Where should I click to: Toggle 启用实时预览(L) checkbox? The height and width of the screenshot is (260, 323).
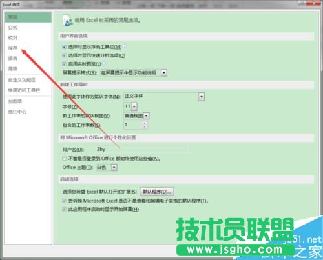click(x=64, y=64)
